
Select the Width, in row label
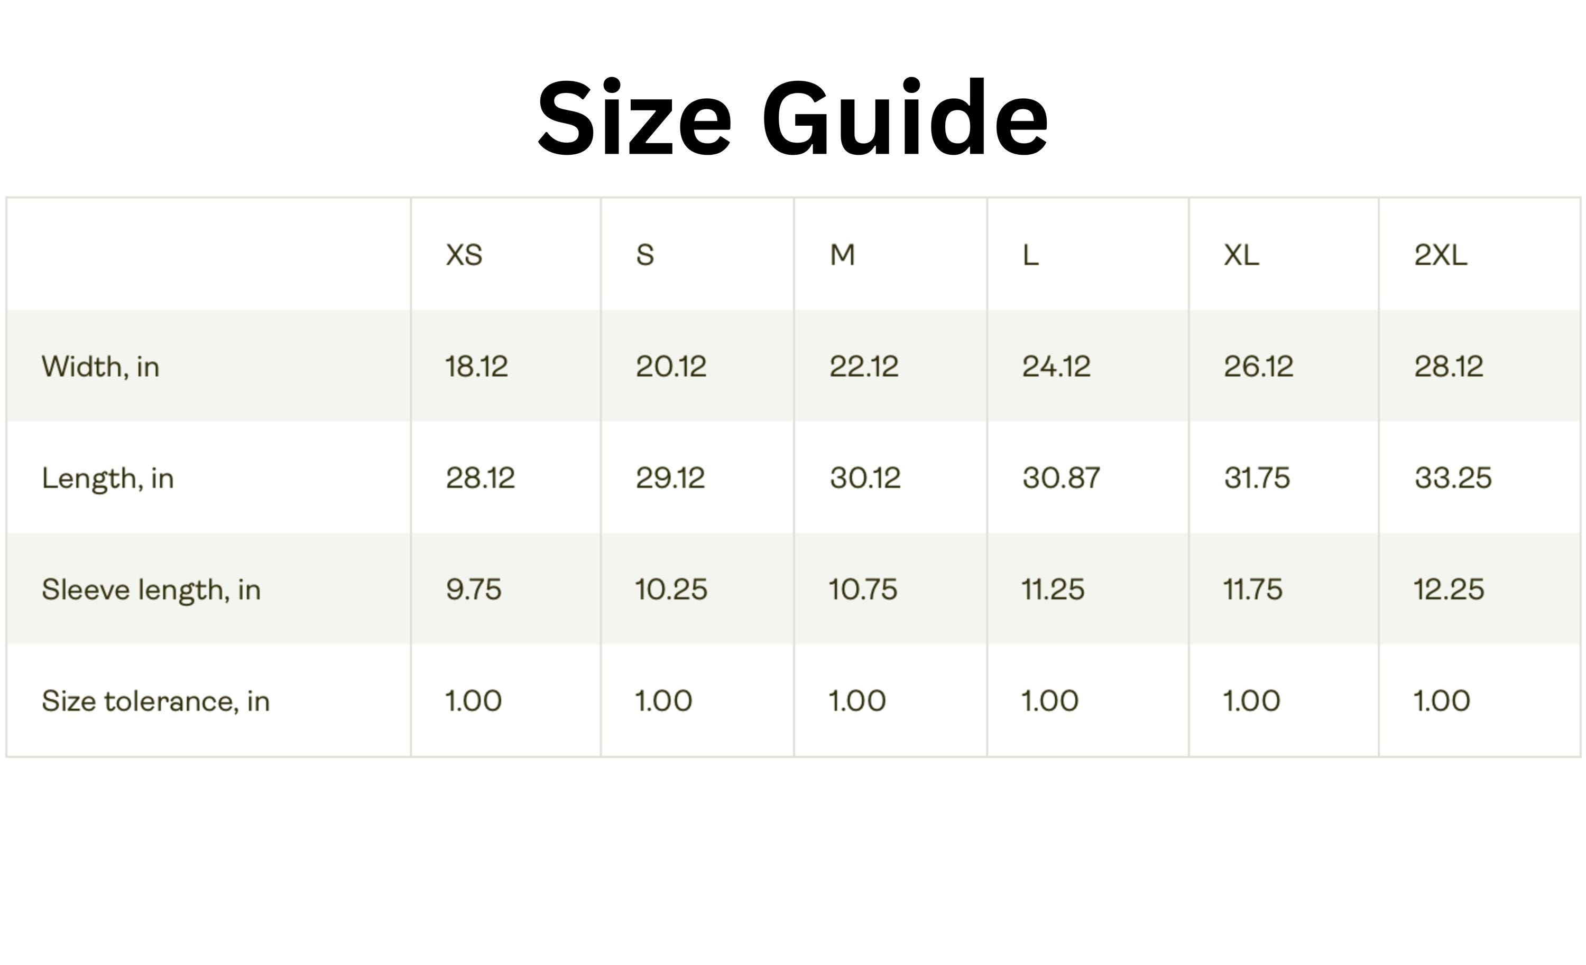[x=100, y=367]
